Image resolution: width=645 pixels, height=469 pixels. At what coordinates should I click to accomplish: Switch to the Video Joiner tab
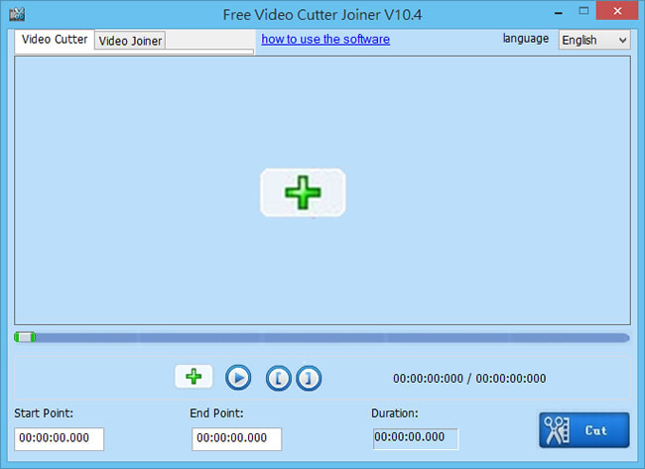130,41
